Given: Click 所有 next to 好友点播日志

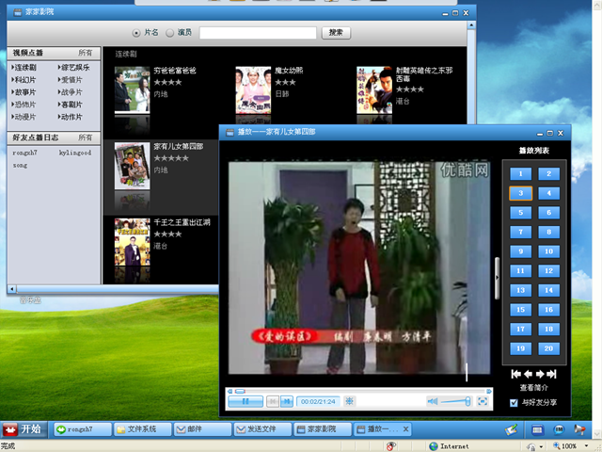Looking at the screenshot, I should click(86, 137).
